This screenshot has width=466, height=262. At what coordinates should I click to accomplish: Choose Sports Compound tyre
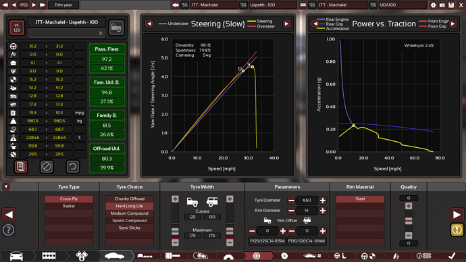[129, 220]
